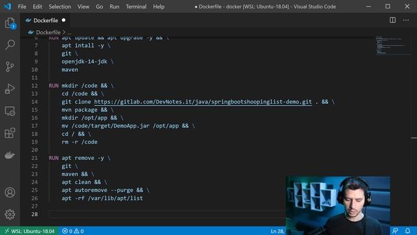Open the Docker view
Viewport: 417px width, 235px height.
pyautogui.click(x=10, y=155)
